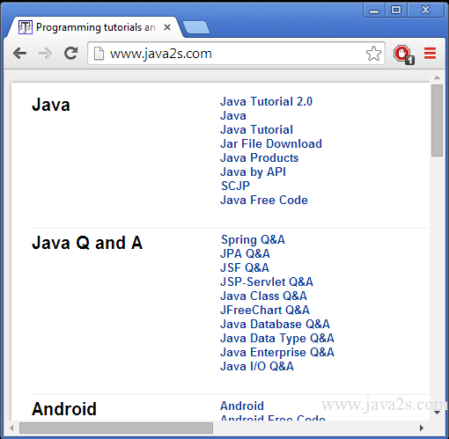Click the horizontal scrollbar thumb
This screenshot has height=439, width=449.
(x=116, y=428)
